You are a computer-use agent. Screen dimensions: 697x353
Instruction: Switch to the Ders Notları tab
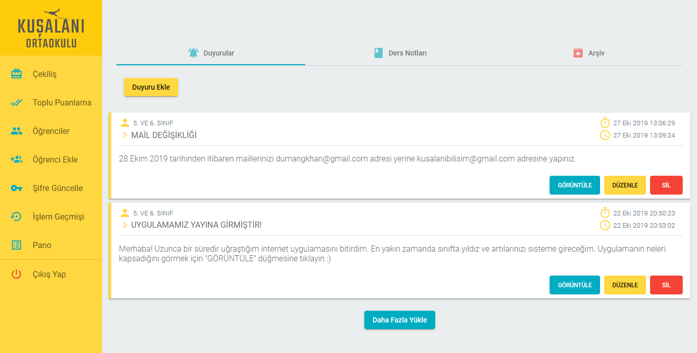point(400,53)
